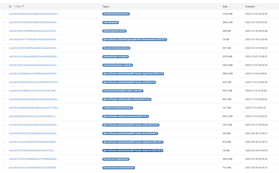Open image sha256:4bc5178d3c0c8b8f63136cd3934cdf

point(33,22)
